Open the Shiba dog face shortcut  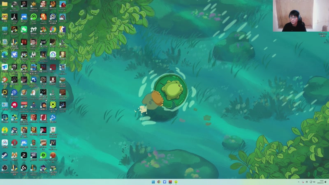(x=14, y=155)
